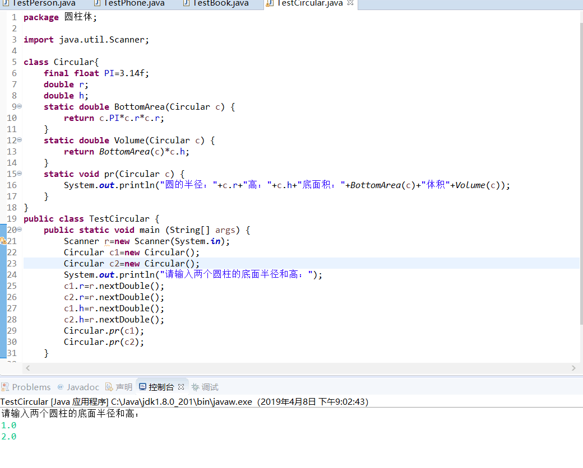Click the 声明 declaration tab icon
This screenshot has width=583, height=468.
point(109,387)
